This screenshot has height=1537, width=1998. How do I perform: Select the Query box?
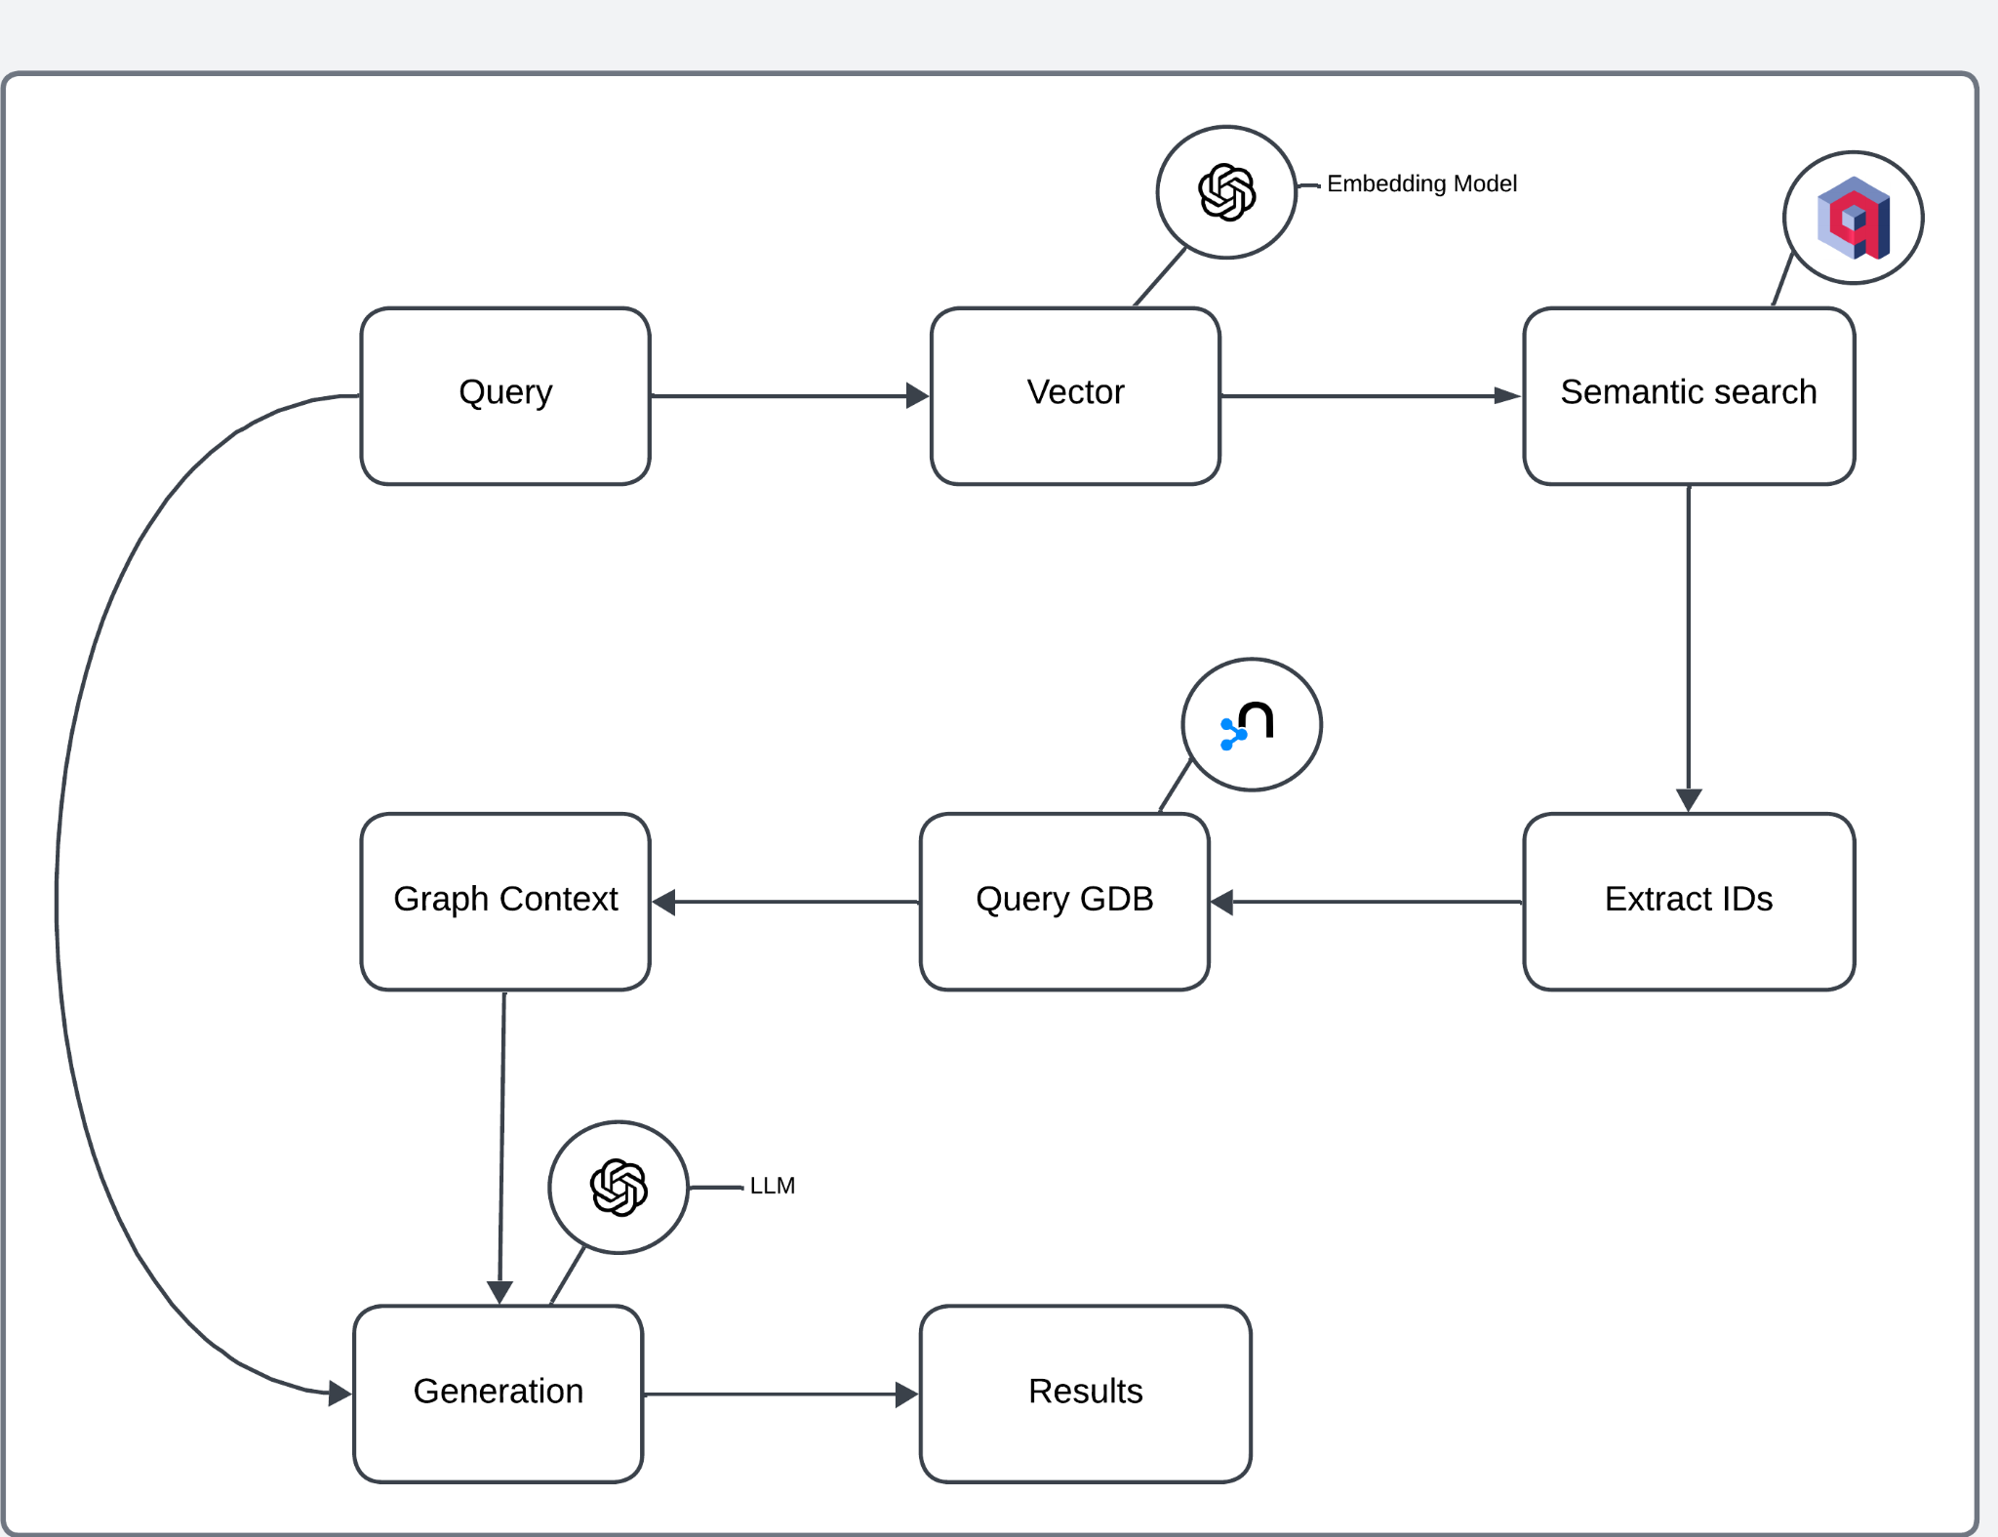pos(505,395)
